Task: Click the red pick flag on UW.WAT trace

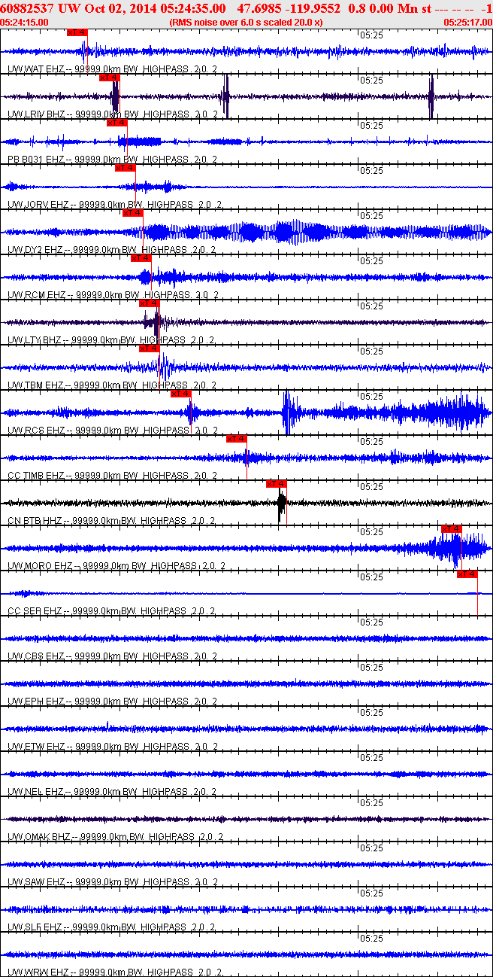Action: pyautogui.click(x=77, y=32)
